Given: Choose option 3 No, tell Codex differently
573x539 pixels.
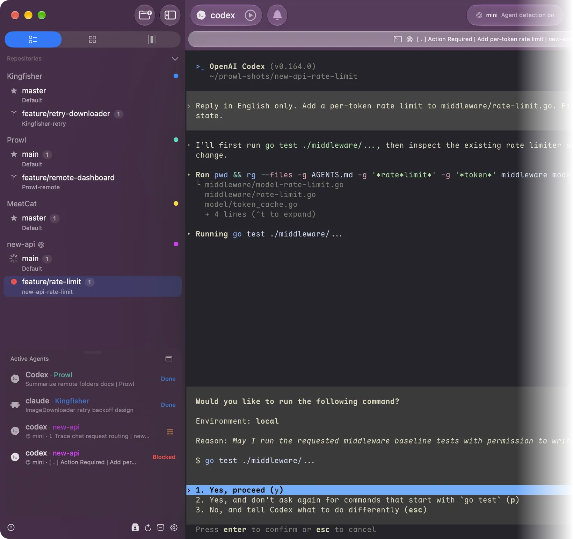Looking at the screenshot, I should (x=311, y=510).
